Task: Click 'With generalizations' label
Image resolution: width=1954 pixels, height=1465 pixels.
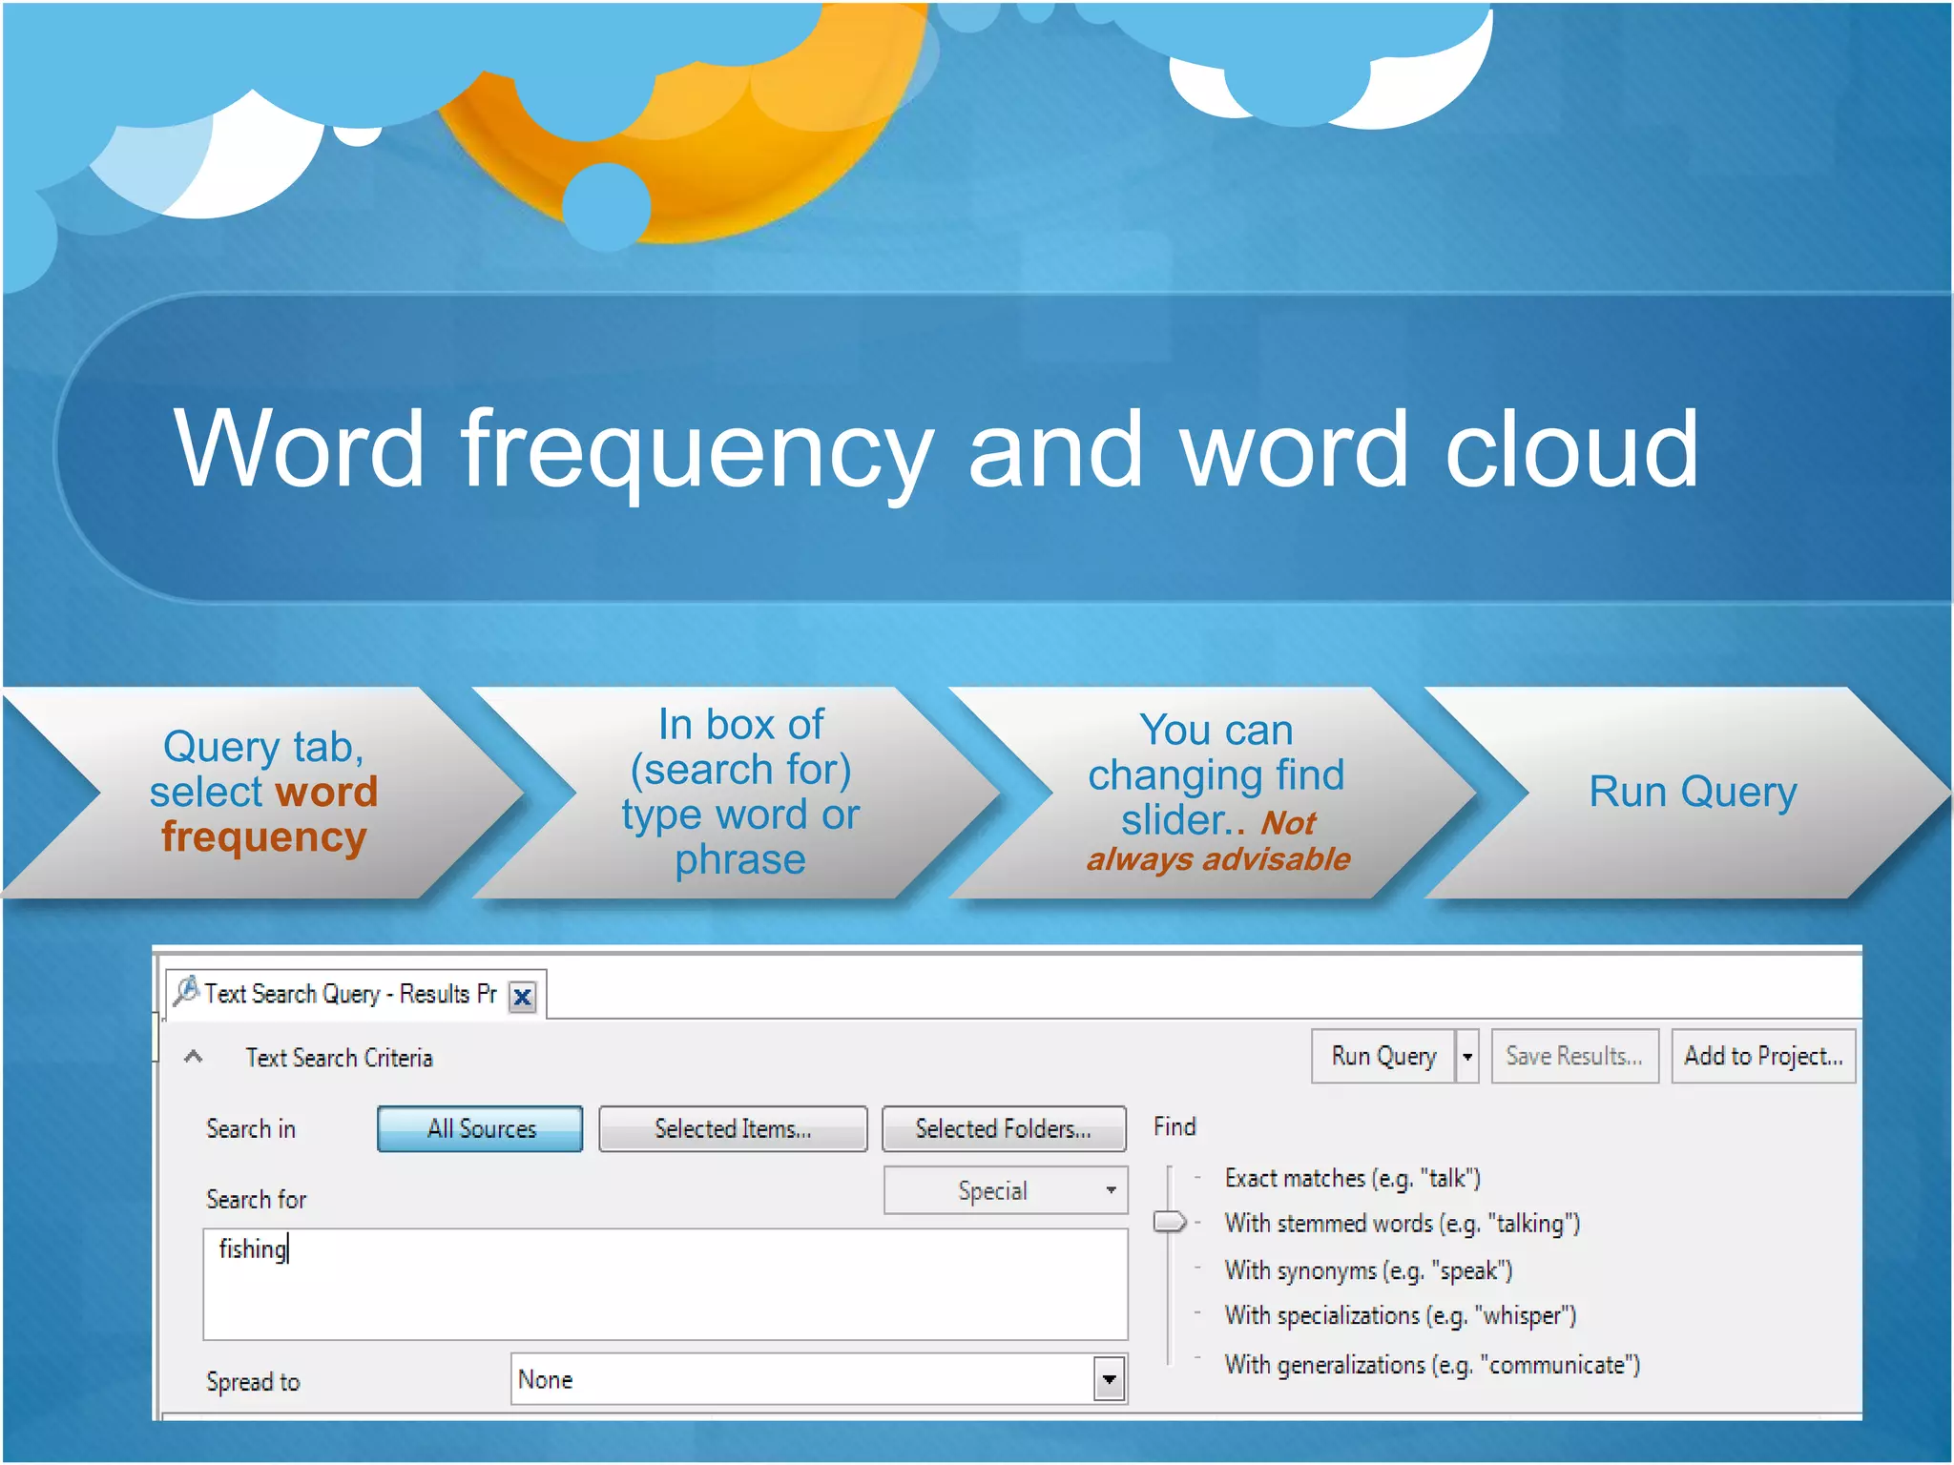Action: (x=1432, y=1365)
